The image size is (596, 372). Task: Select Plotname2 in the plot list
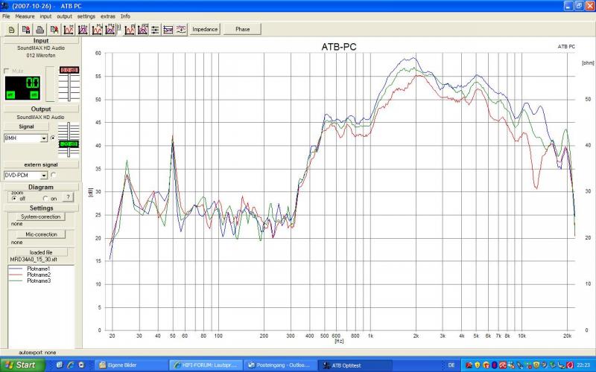39,275
